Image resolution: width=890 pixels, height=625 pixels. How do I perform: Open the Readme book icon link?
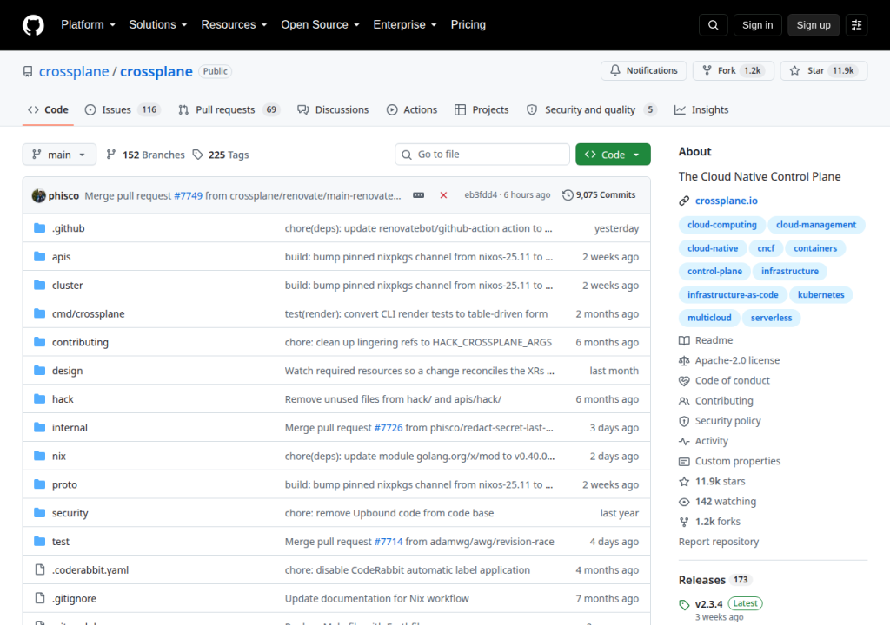[x=684, y=340]
